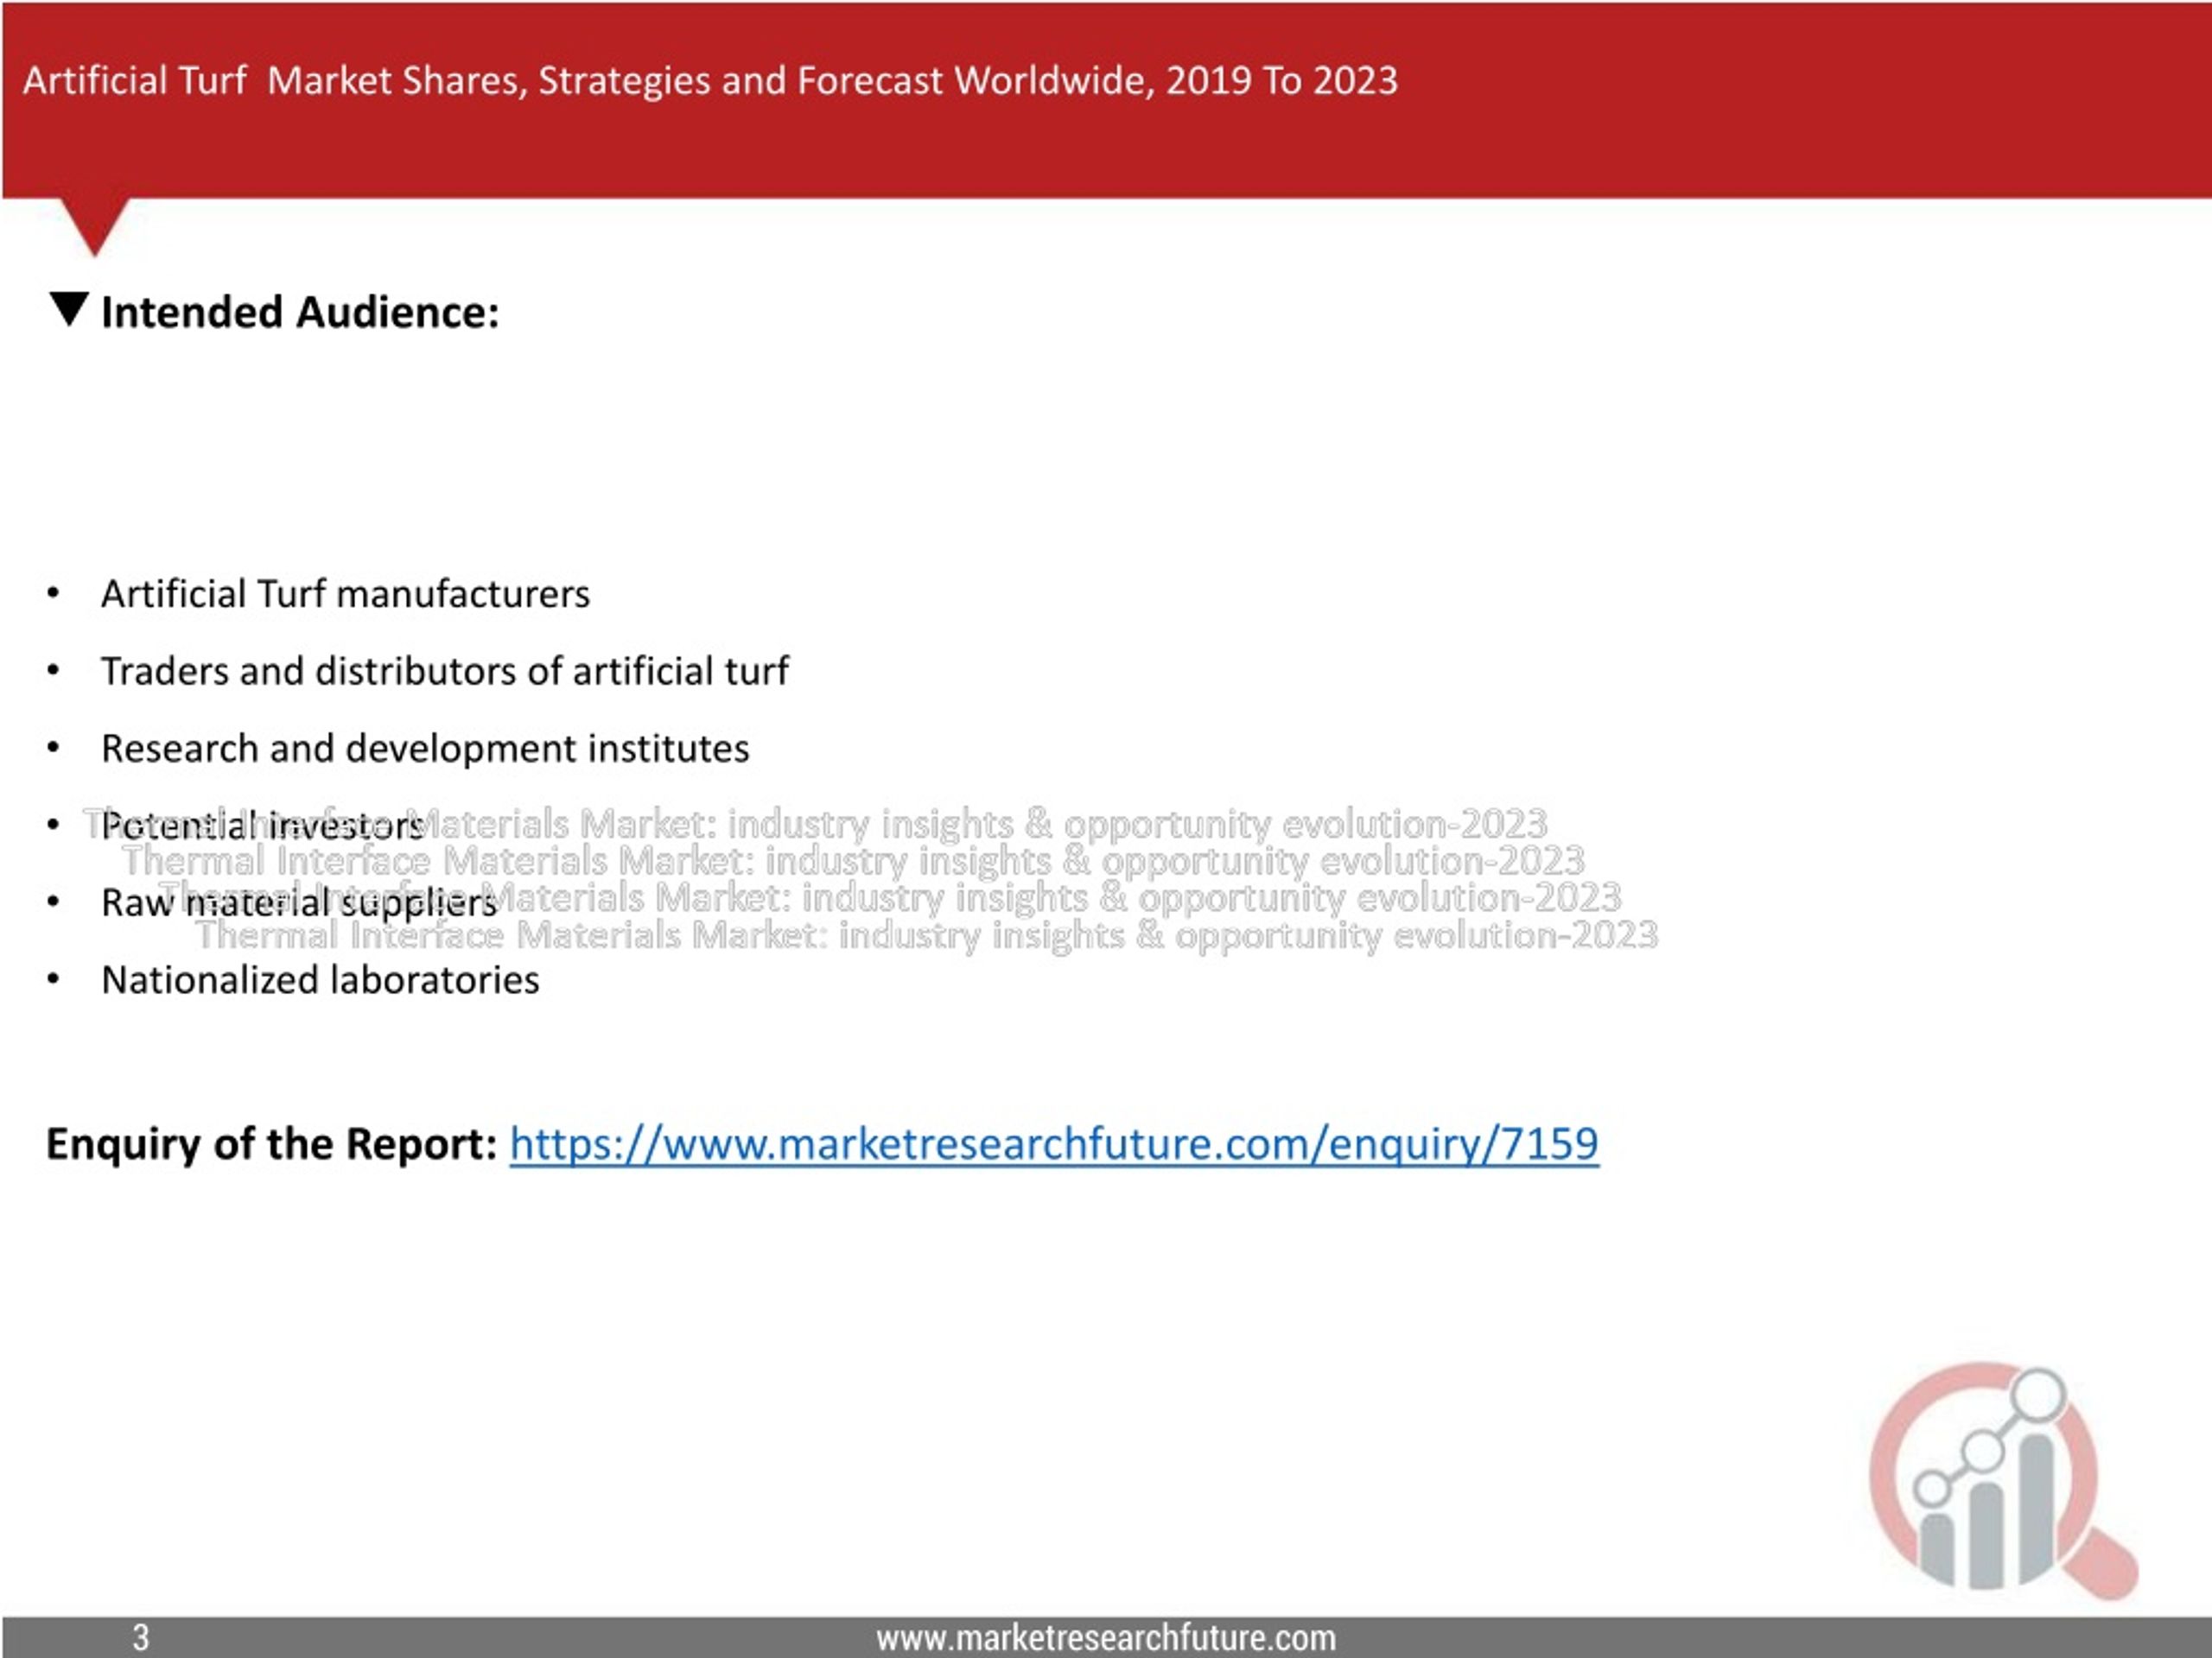
Task: Click 'Enquiry of the Report:' label
Action: 272,1143
